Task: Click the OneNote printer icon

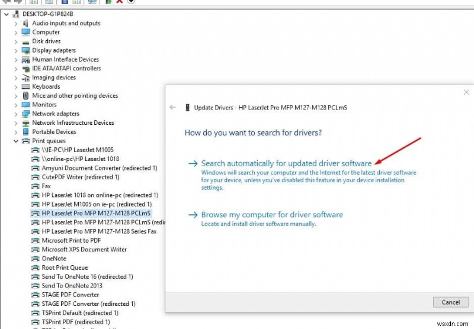Action: 36,259
